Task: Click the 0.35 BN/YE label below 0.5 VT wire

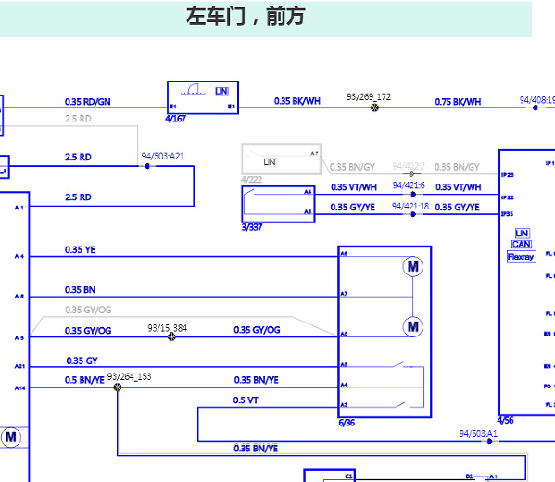Action: (x=256, y=449)
